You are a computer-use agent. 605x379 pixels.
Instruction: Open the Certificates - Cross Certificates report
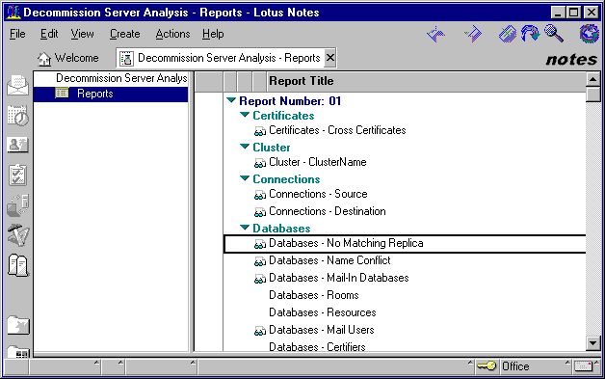[337, 130]
